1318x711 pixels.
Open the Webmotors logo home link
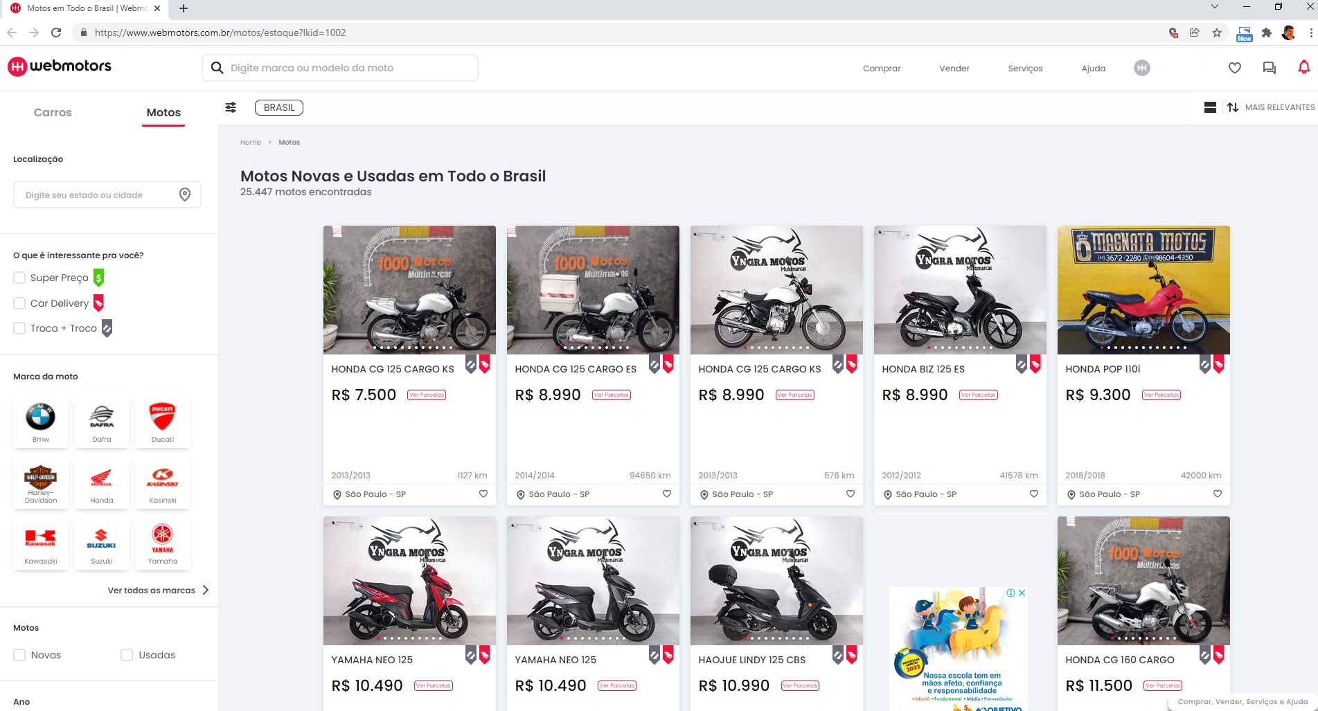(x=60, y=66)
